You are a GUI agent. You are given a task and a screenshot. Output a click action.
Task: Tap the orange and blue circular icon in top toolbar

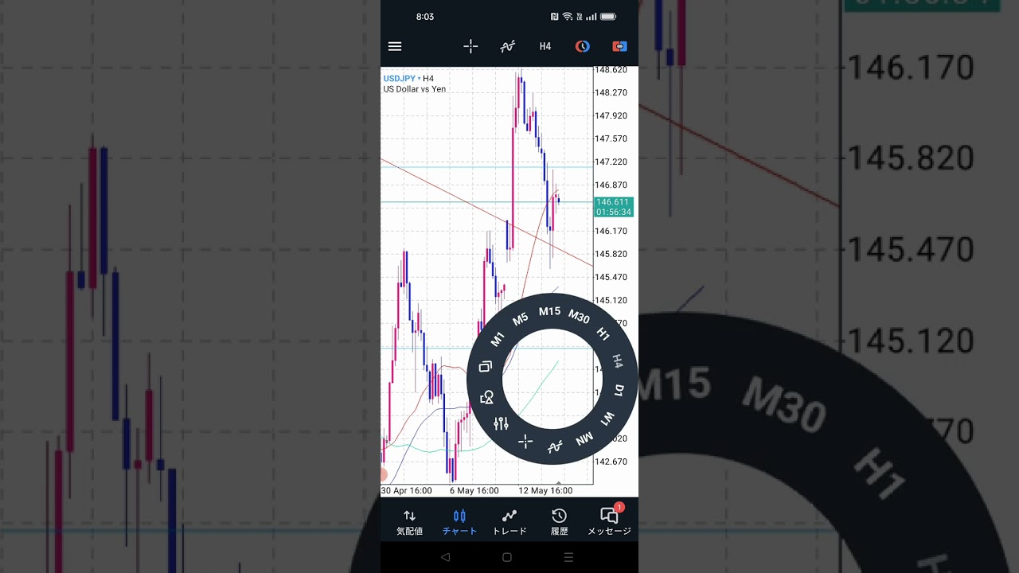583,46
